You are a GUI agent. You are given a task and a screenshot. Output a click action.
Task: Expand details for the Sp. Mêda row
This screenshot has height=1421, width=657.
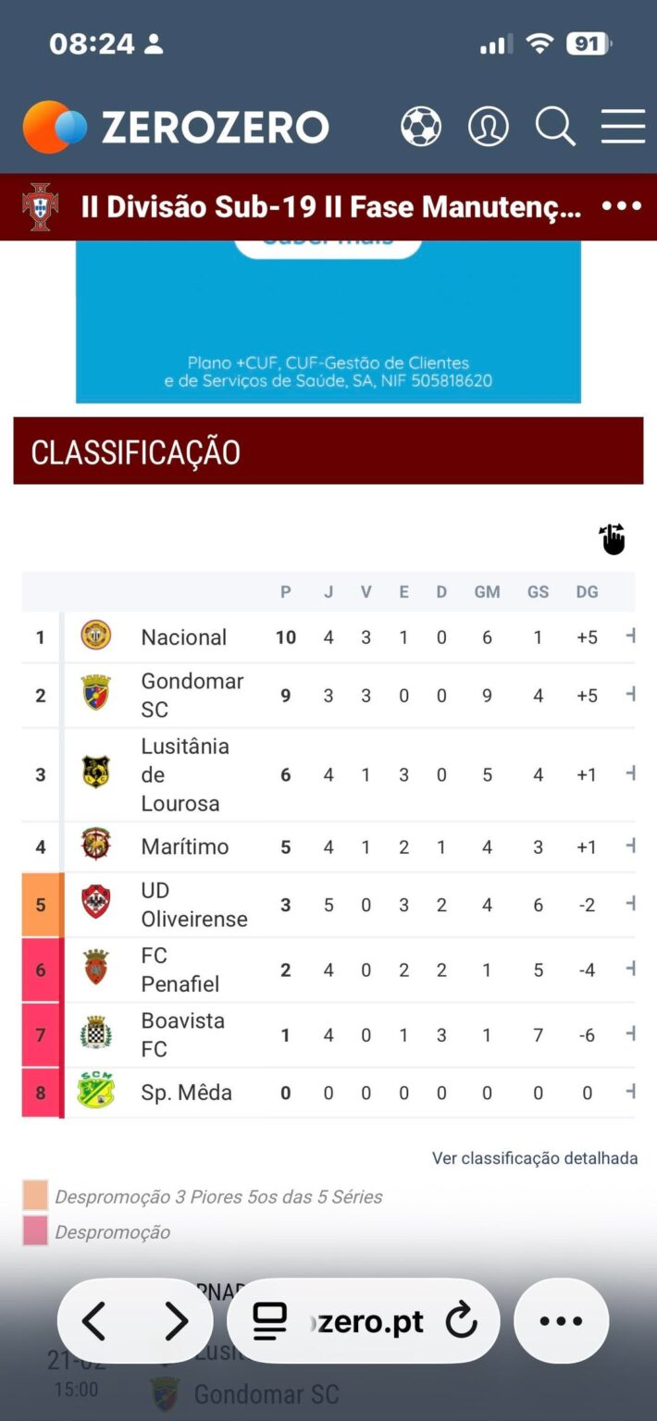point(632,1093)
